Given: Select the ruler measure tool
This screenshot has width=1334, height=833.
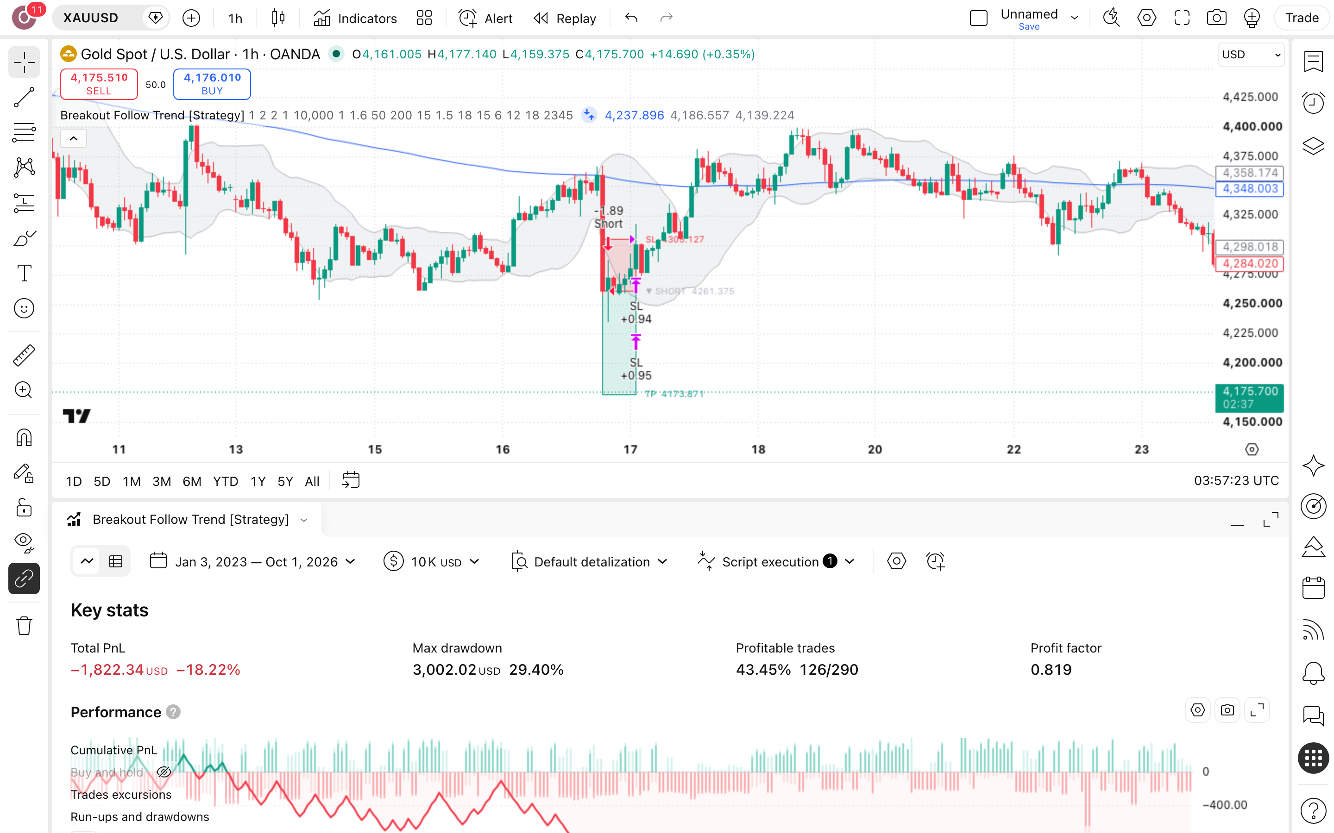Looking at the screenshot, I should [x=24, y=355].
